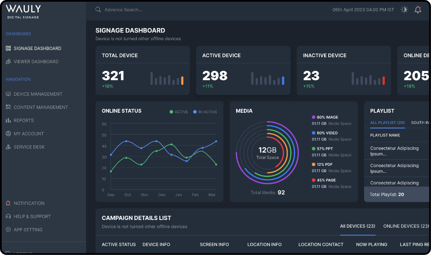The height and width of the screenshot is (255, 431).
Task: Go to Content Management
Action: [x=40, y=107]
